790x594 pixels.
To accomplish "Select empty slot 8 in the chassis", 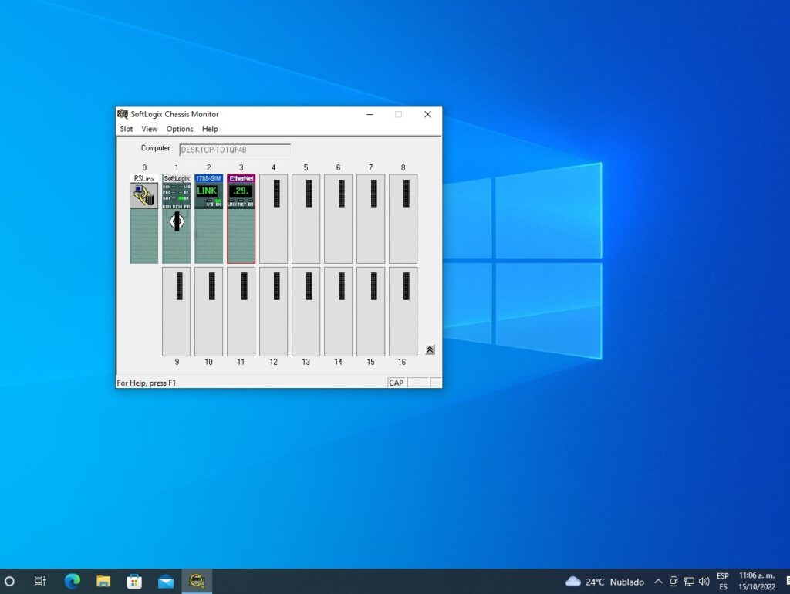I will (402, 218).
